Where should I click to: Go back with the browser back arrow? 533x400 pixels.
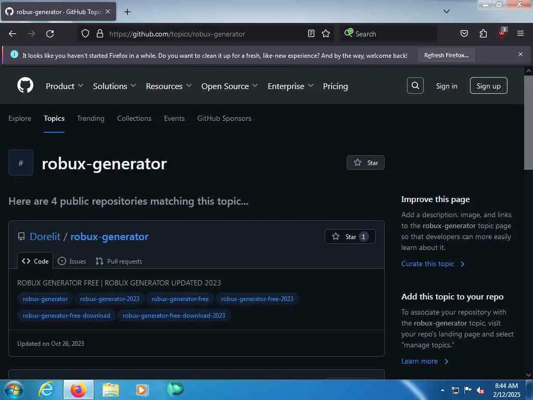12,34
